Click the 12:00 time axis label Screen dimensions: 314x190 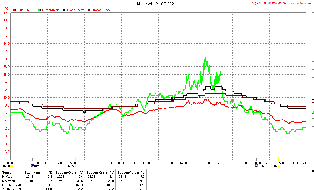tap(159, 163)
